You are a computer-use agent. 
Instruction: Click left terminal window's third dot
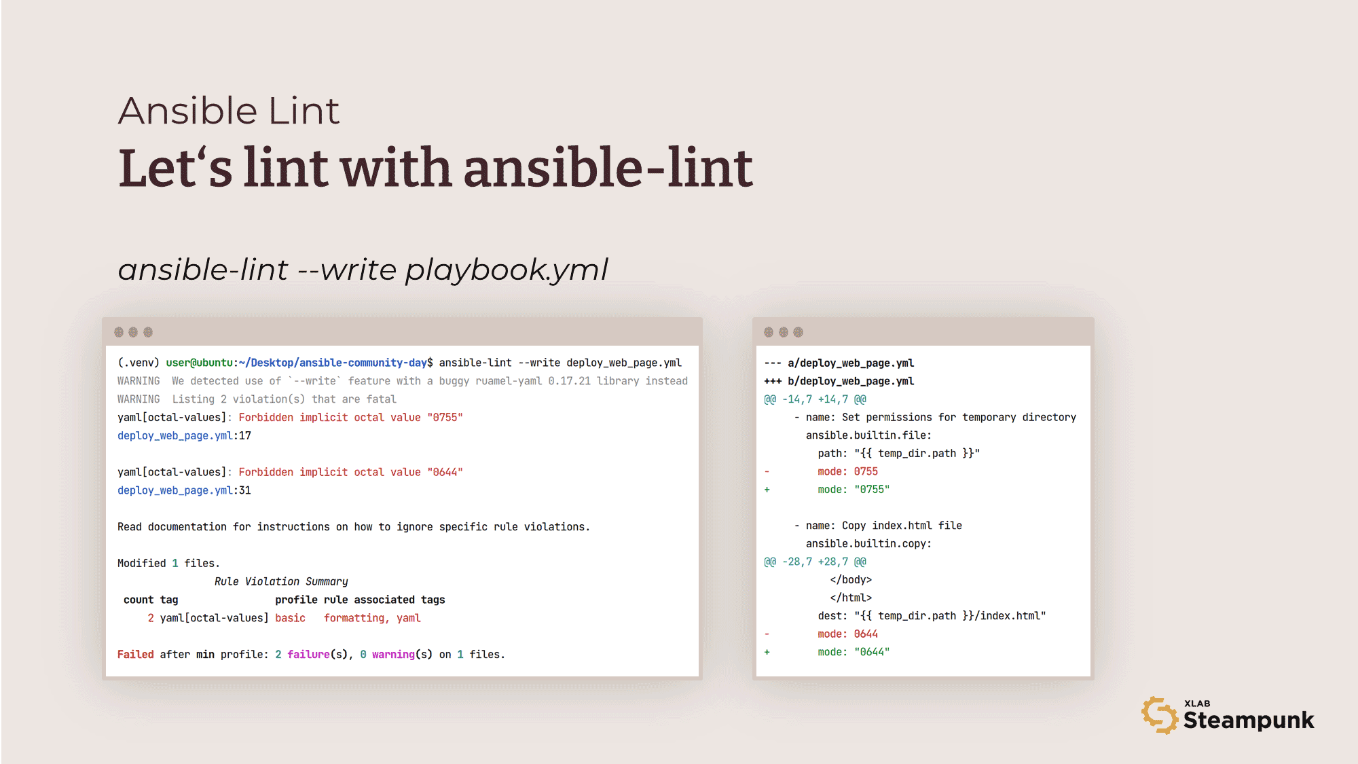pyautogui.click(x=148, y=332)
